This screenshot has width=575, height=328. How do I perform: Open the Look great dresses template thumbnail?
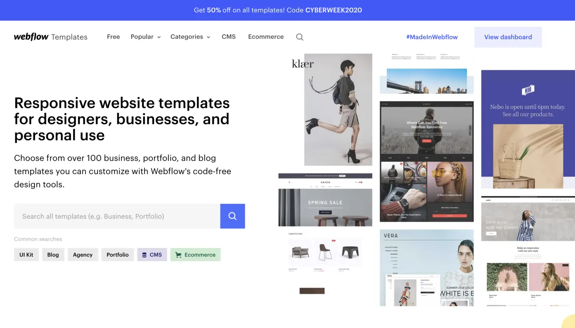tap(528, 251)
